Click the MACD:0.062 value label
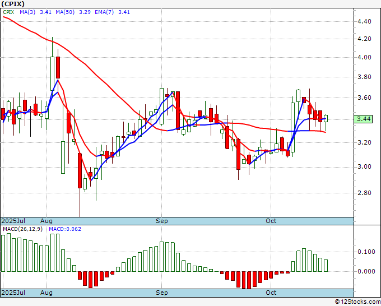The image size is (381, 306). click(x=65, y=229)
